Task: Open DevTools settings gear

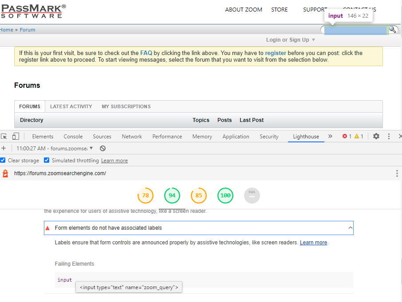Action: click(376, 136)
